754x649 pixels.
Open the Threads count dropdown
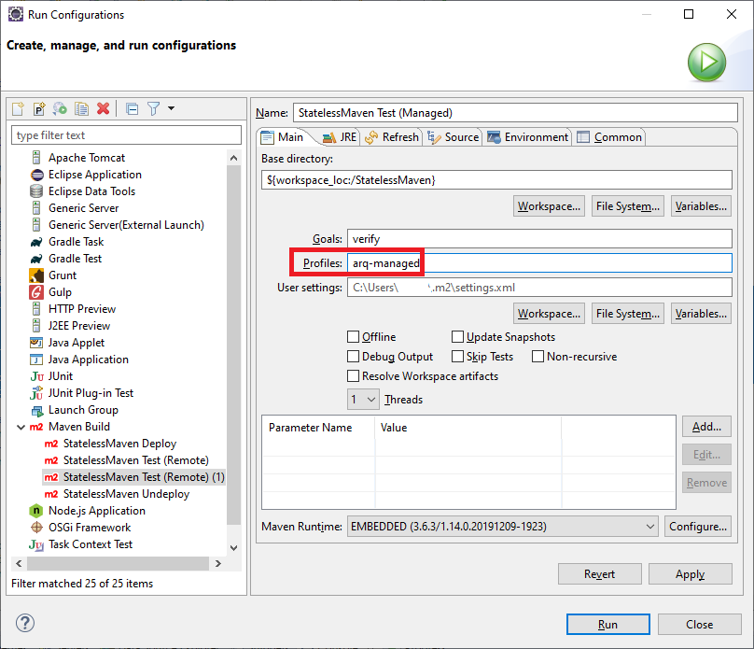click(x=363, y=400)
